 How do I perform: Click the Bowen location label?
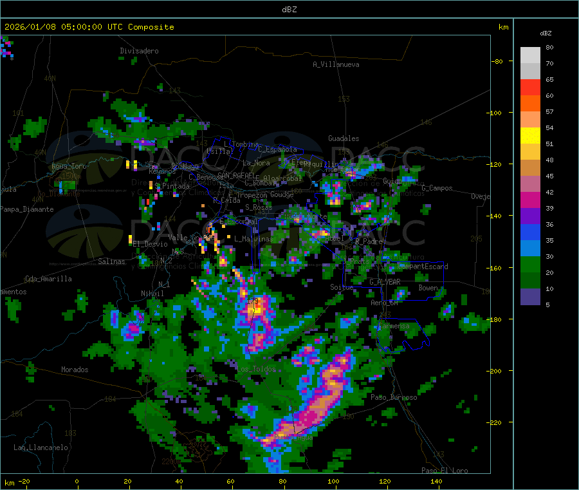coord(428,287)
